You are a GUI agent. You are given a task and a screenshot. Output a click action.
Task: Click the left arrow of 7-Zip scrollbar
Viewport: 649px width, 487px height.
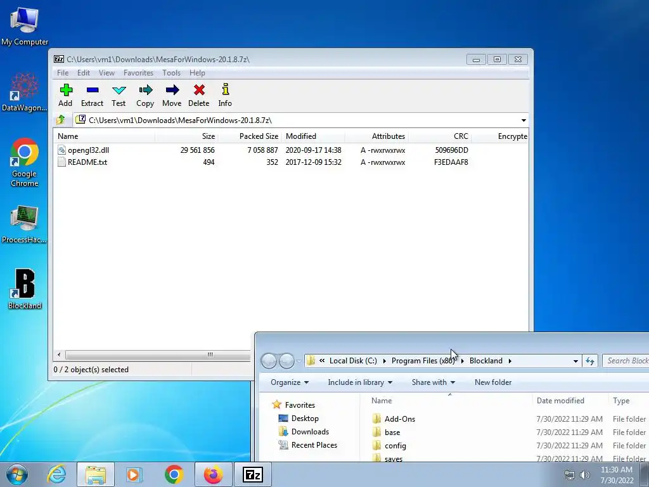(x=59, y=355)
